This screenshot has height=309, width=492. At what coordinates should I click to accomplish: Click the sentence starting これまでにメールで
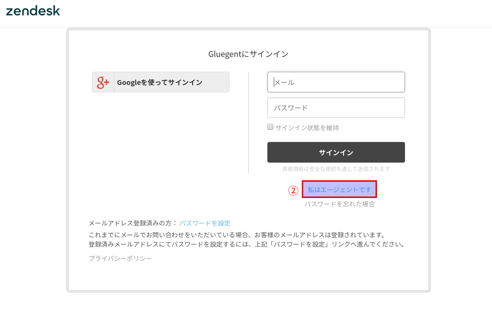coord(237,235)
